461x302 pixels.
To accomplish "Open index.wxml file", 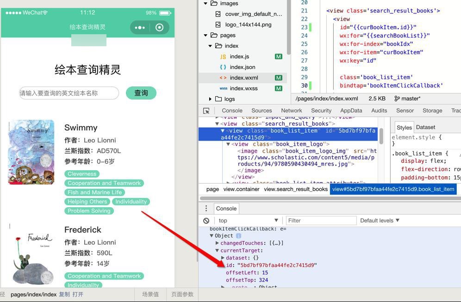I will tap(244, 78).
